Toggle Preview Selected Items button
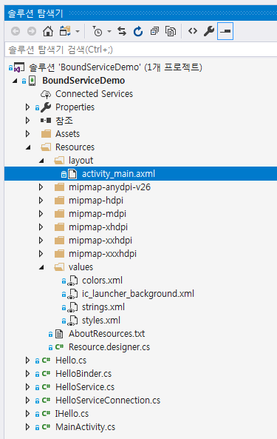 [x=225, y=31]
